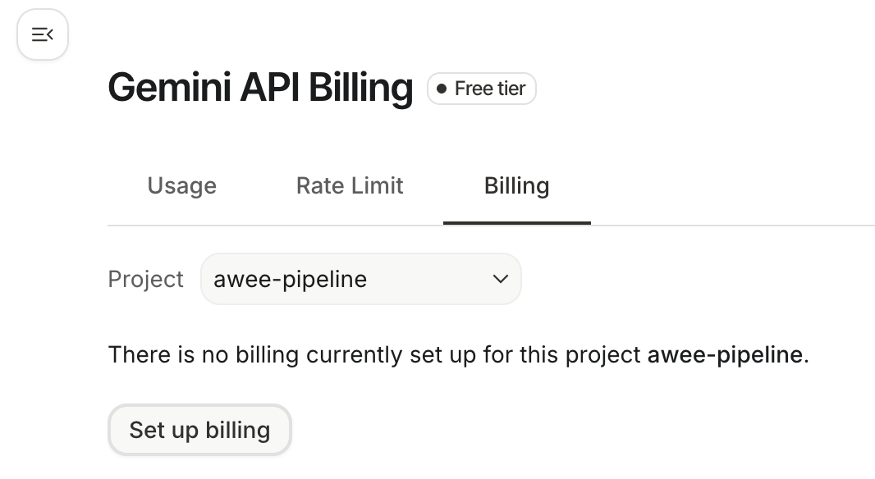The height and width of the screenshot is (479, 875).
Task: Switch to the Usage tab
Action: (x=181, y=186)
